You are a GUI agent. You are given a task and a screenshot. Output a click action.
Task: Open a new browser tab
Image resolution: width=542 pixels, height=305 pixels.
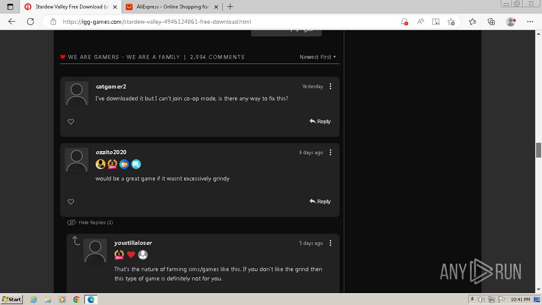pyautogui.click(x=230, y=7)
